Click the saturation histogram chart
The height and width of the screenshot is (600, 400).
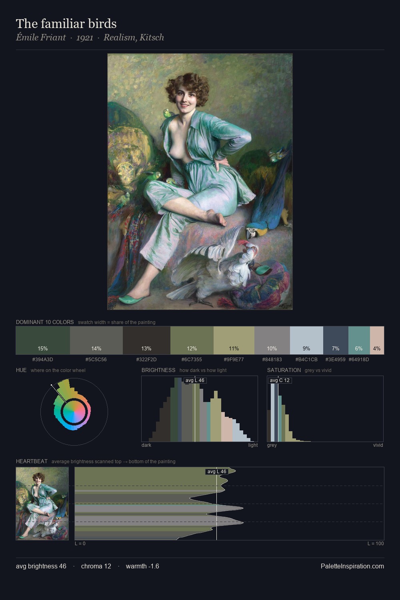pos(325,409)
